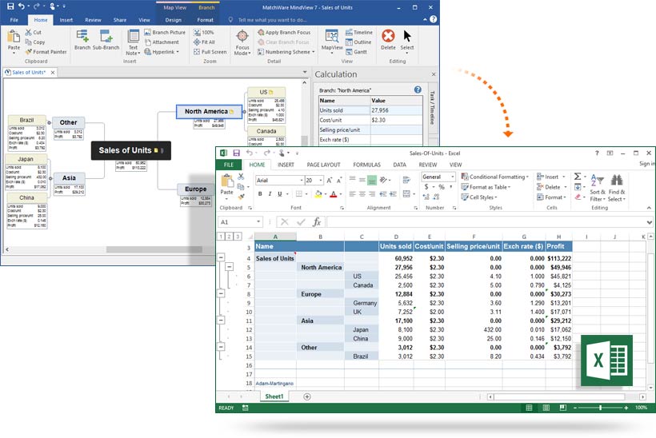Select Europe branch on map
The height and width of the screenshot is (438, 656).
(195, 189)
